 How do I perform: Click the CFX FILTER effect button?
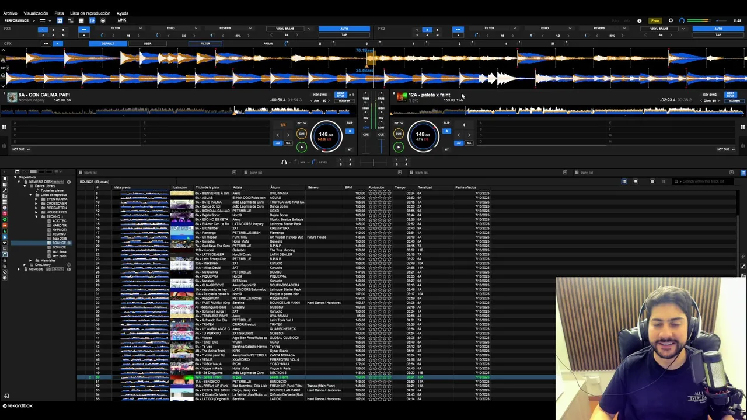205,43
